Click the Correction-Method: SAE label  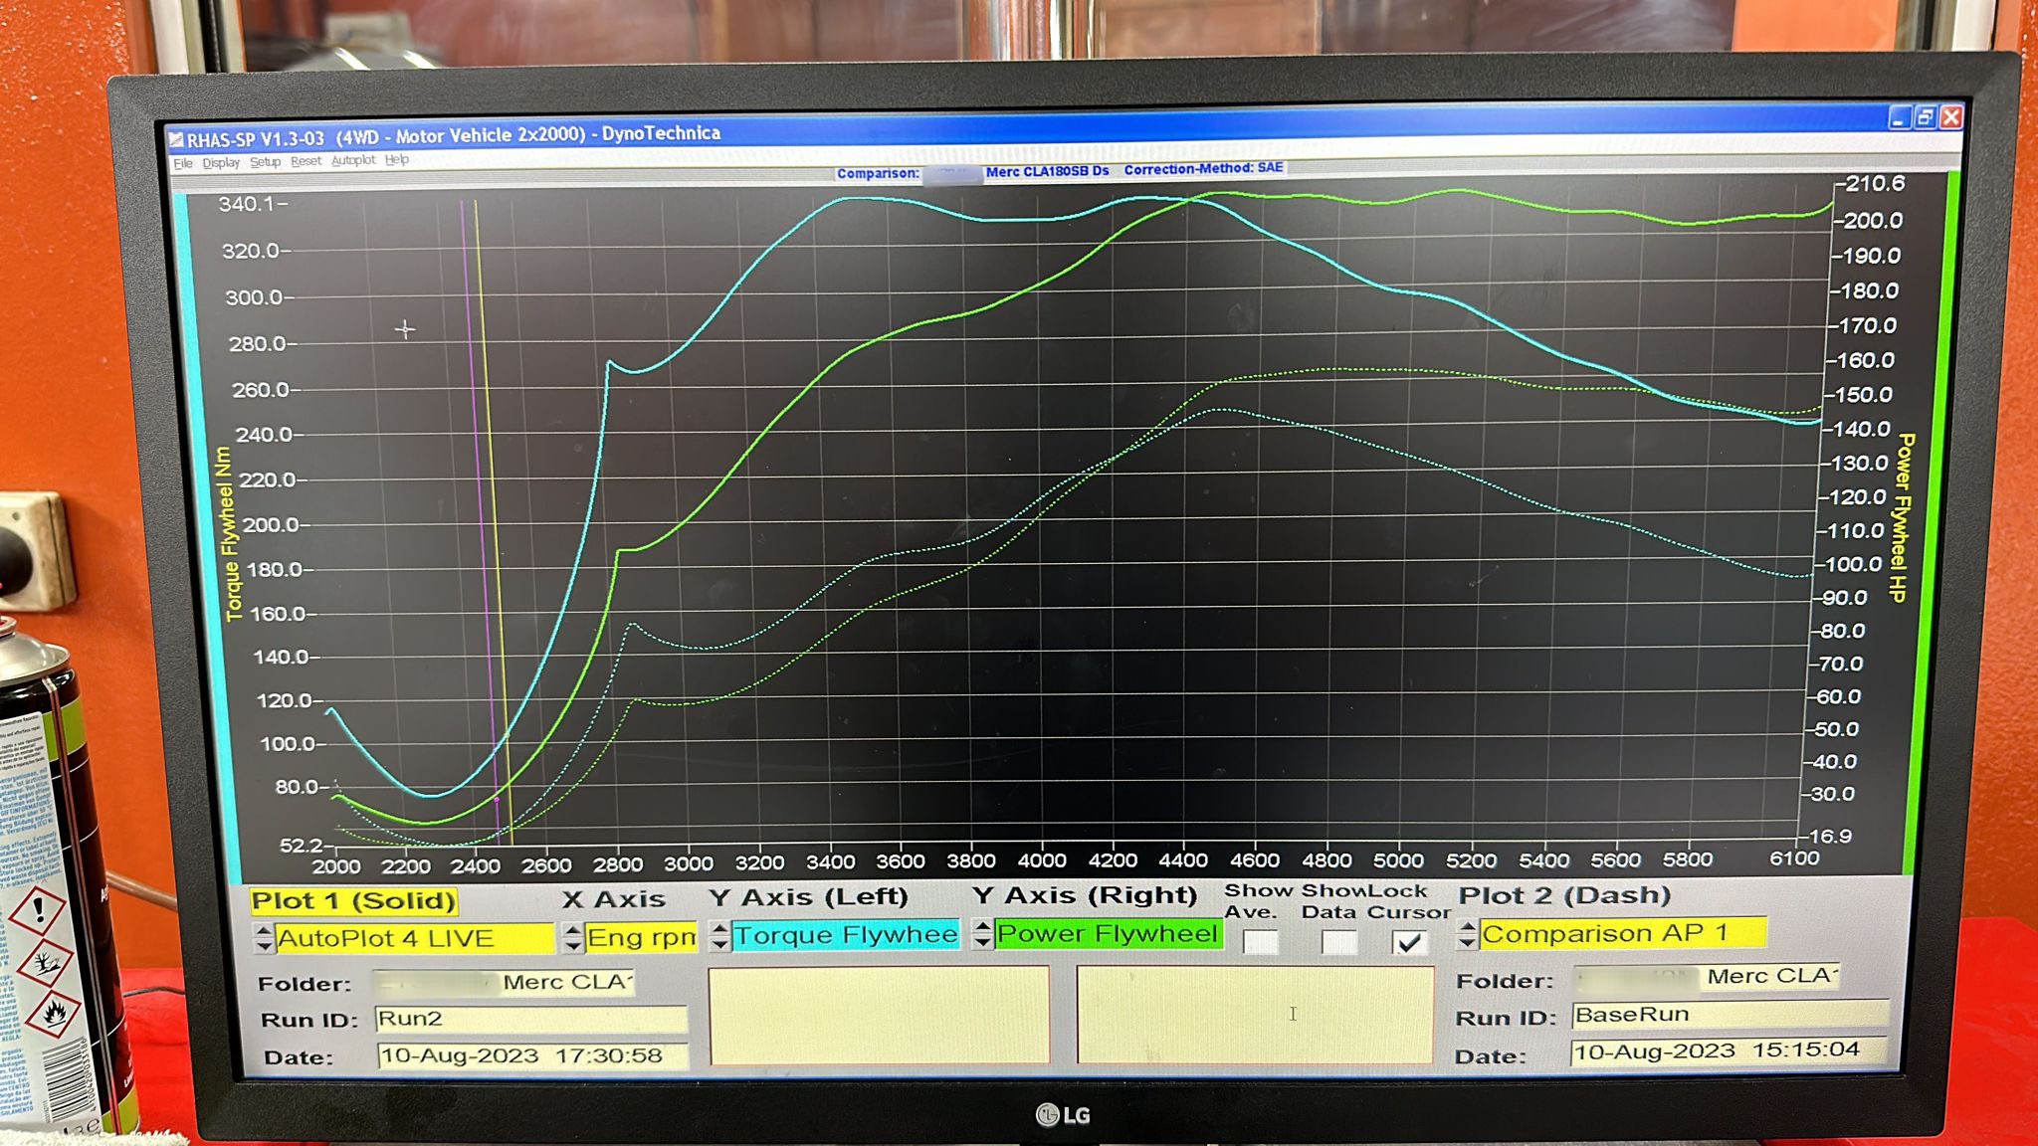pyautogui.click(x=1203, y=169)
